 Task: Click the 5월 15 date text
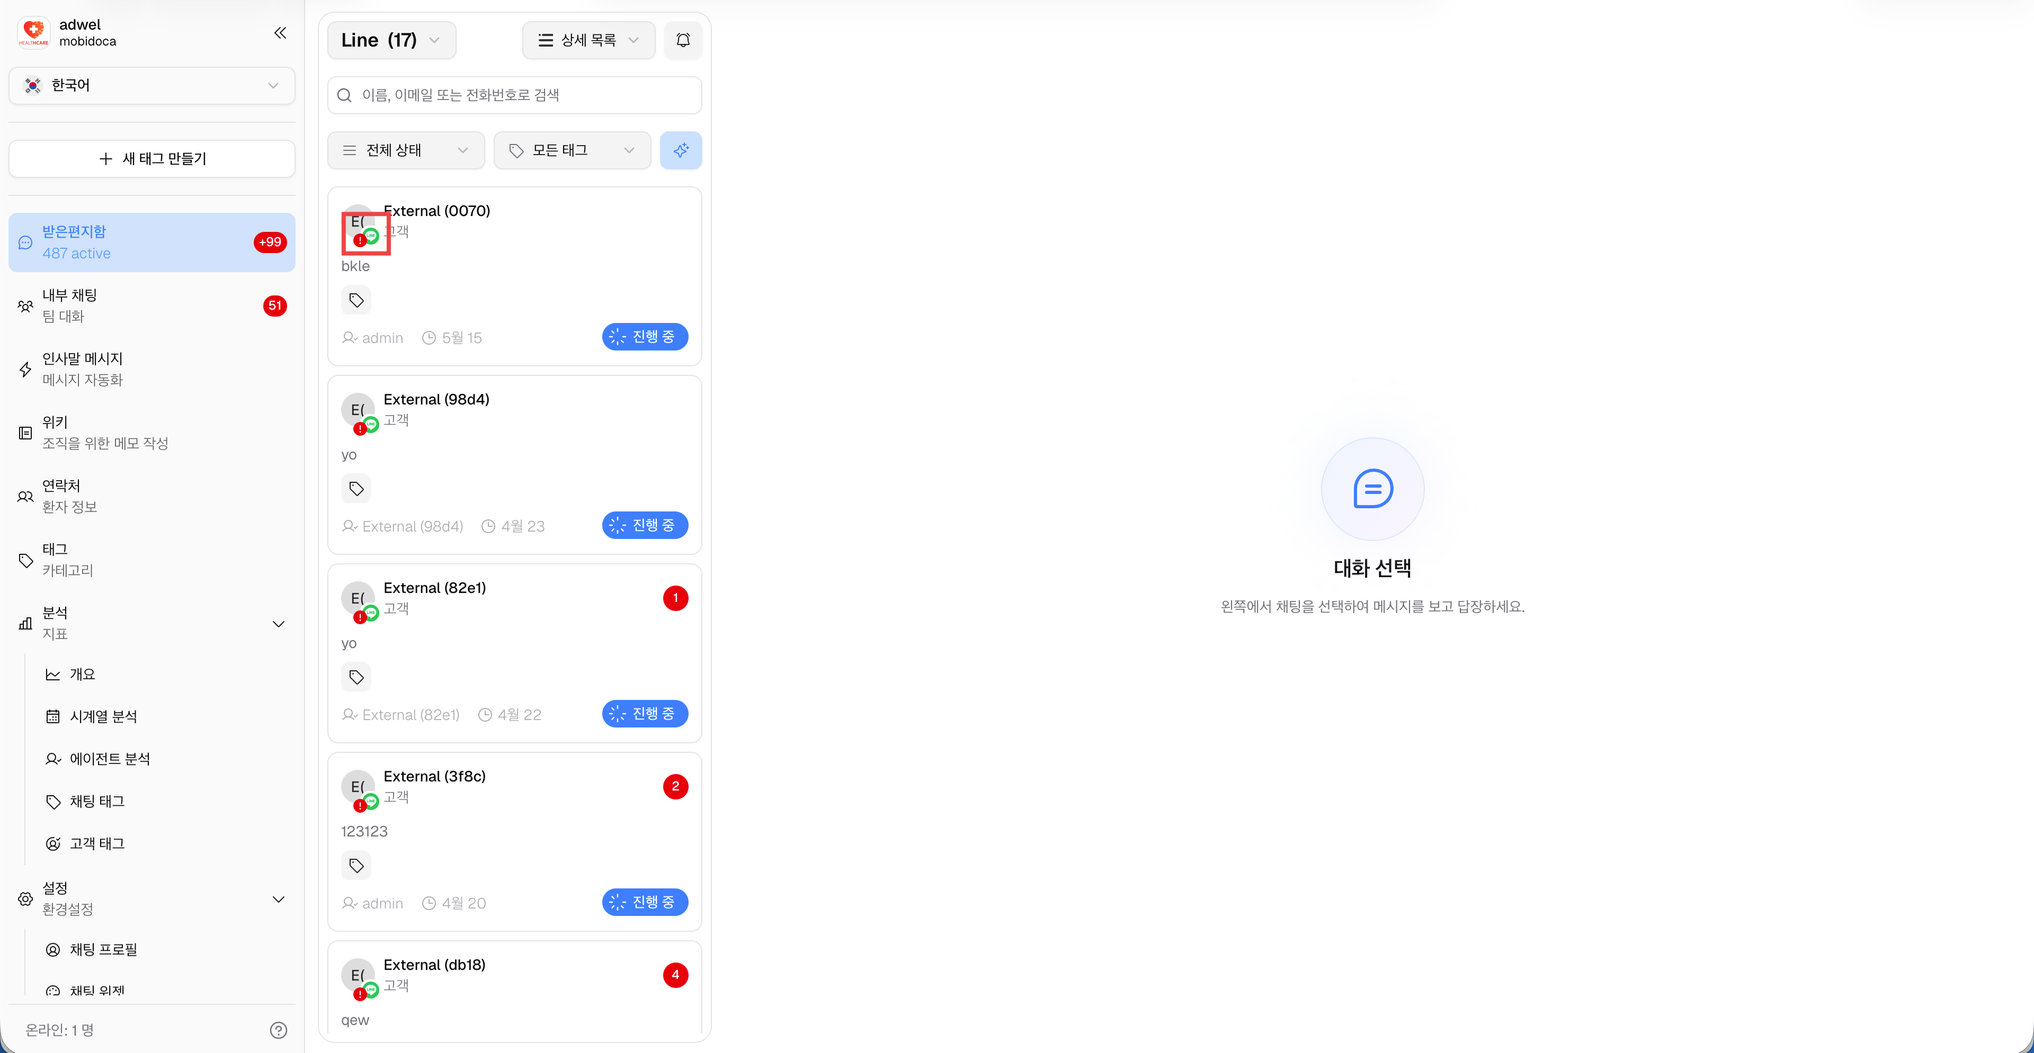462,338
